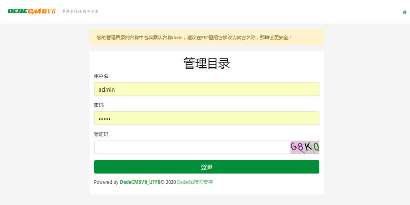410x205 pixels.
Task: Open the DedeBiz技术支持 link
Action: pyautogui.click(x=195, y=182)
